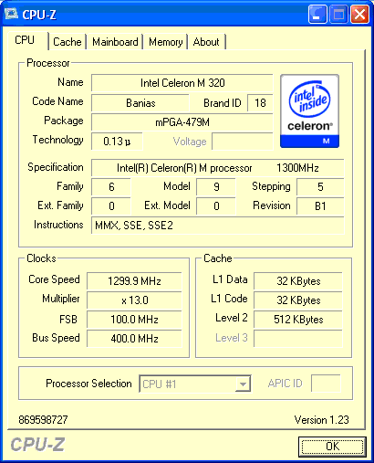This screenshot has height=463, width=374.
Task: Close the CPU-Z window
Action: [359, 14]
